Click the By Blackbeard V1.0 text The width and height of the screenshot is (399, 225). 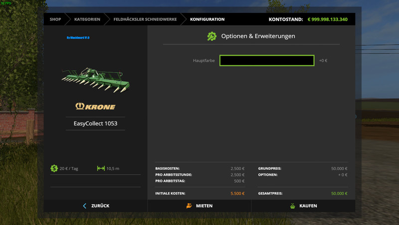pyautogui.click(x=78, y=37)
